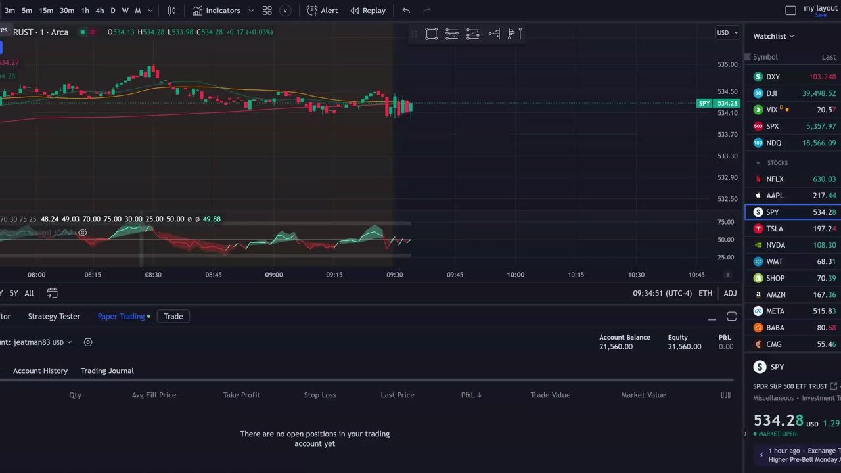Click the third floating toolbar line tool

pos(473,34)
